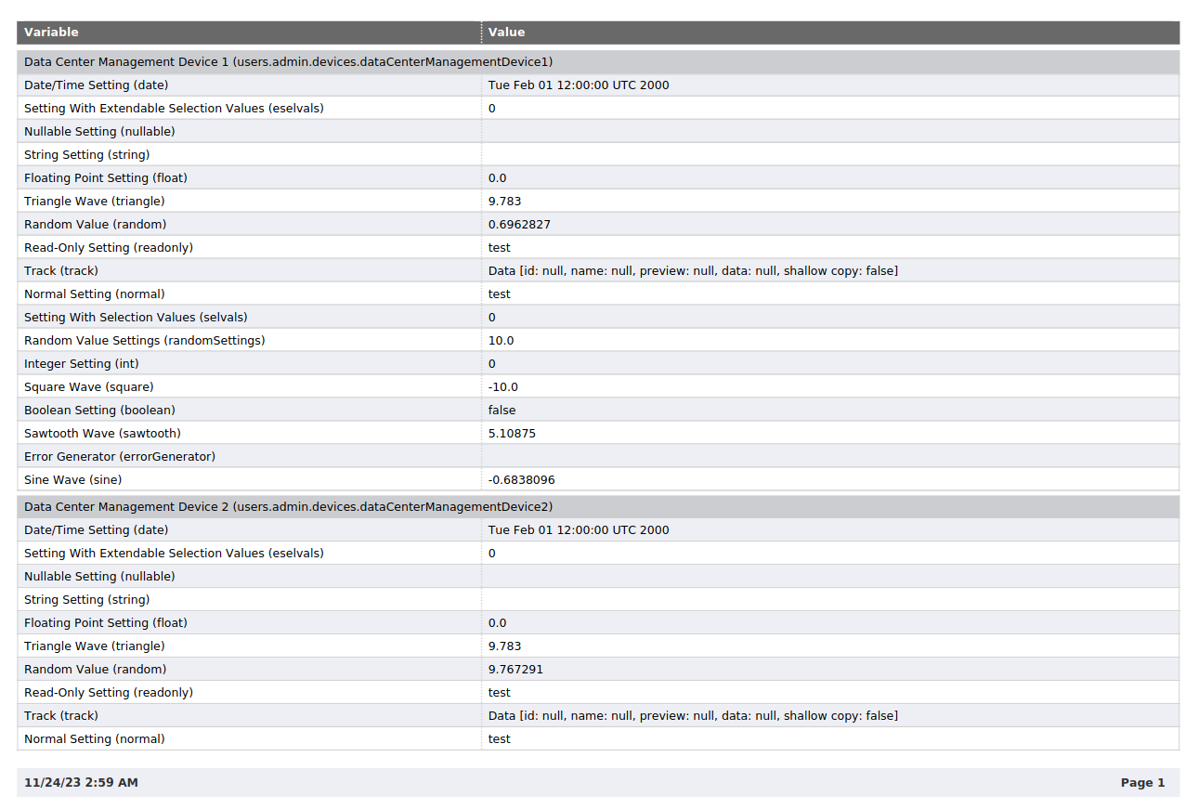Click the Value column header
The image size is (1199, 809).
click(506, 33)
